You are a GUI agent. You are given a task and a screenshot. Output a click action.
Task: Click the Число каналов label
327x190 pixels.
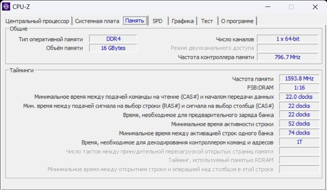[x=235, y=39]
